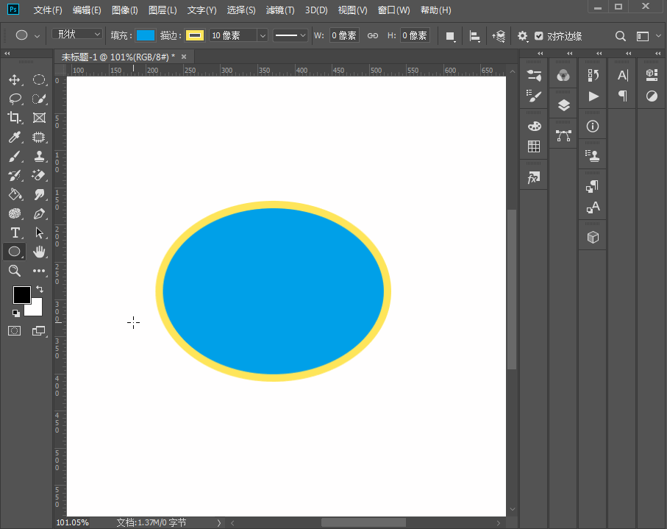Open the 窗口(W) menu
Screen dimensions: 667x529
click(394, 10)
